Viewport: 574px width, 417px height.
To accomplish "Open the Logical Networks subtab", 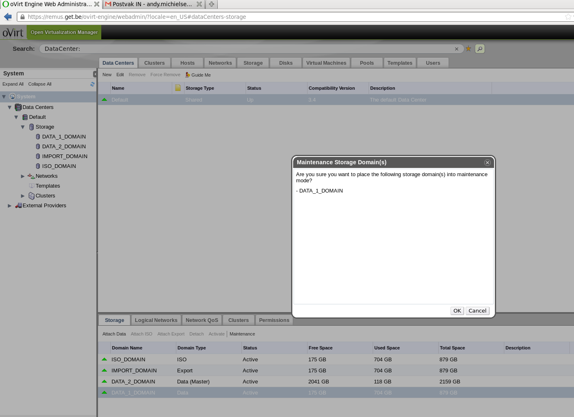I will (156, 320).
